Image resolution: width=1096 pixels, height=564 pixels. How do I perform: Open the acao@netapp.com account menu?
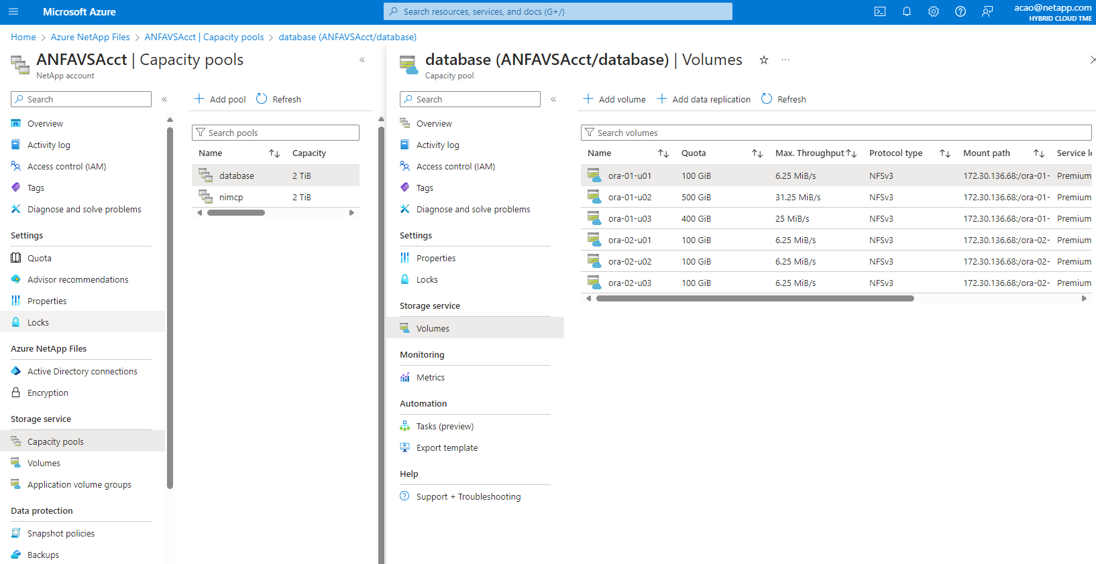tap(1053, 12)
